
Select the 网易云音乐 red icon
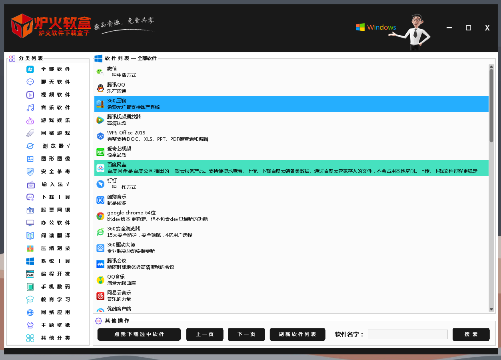100,296
